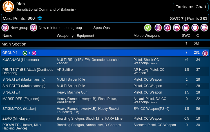Screen dimensions: 210x132
Task: Click the green checkmark validate icon
Action: tap(148, 28)
